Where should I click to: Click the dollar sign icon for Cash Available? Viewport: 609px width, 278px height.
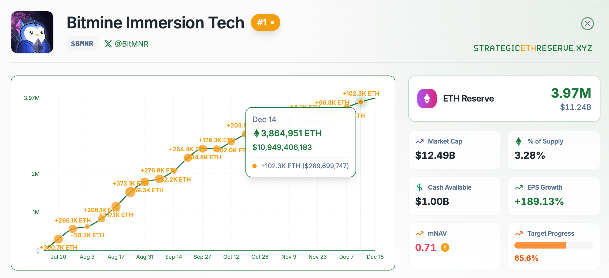(x=419, y=187)
